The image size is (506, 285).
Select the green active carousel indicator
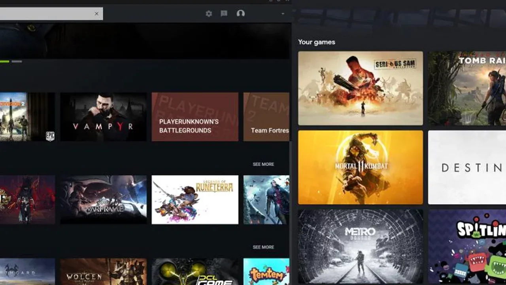tap(4, 61)
